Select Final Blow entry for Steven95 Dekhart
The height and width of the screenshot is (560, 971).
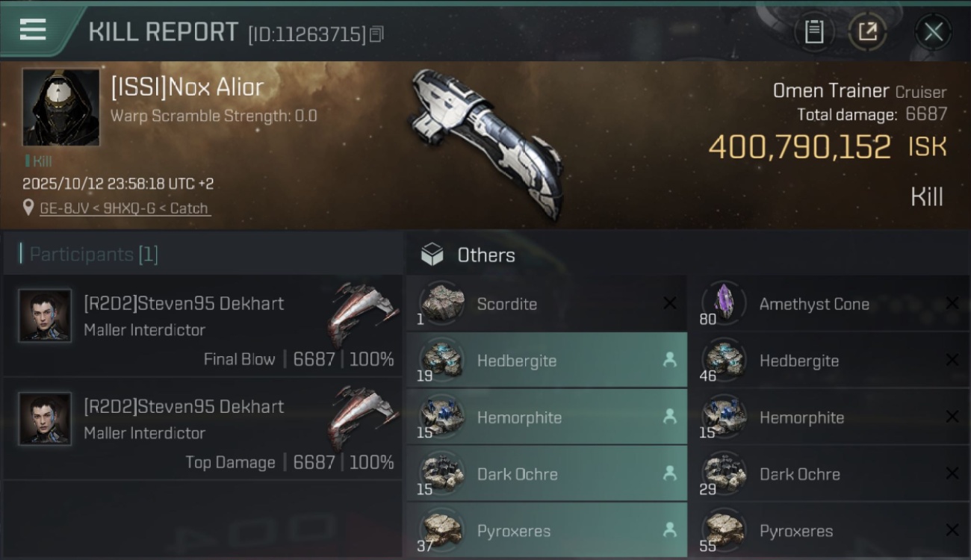click(203, 326)
